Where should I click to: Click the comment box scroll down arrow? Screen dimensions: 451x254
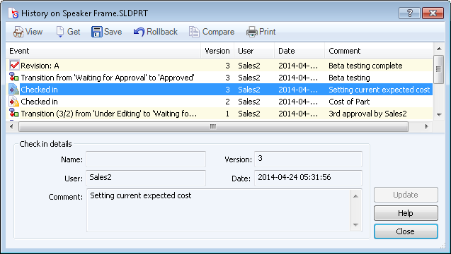[355, 225]
